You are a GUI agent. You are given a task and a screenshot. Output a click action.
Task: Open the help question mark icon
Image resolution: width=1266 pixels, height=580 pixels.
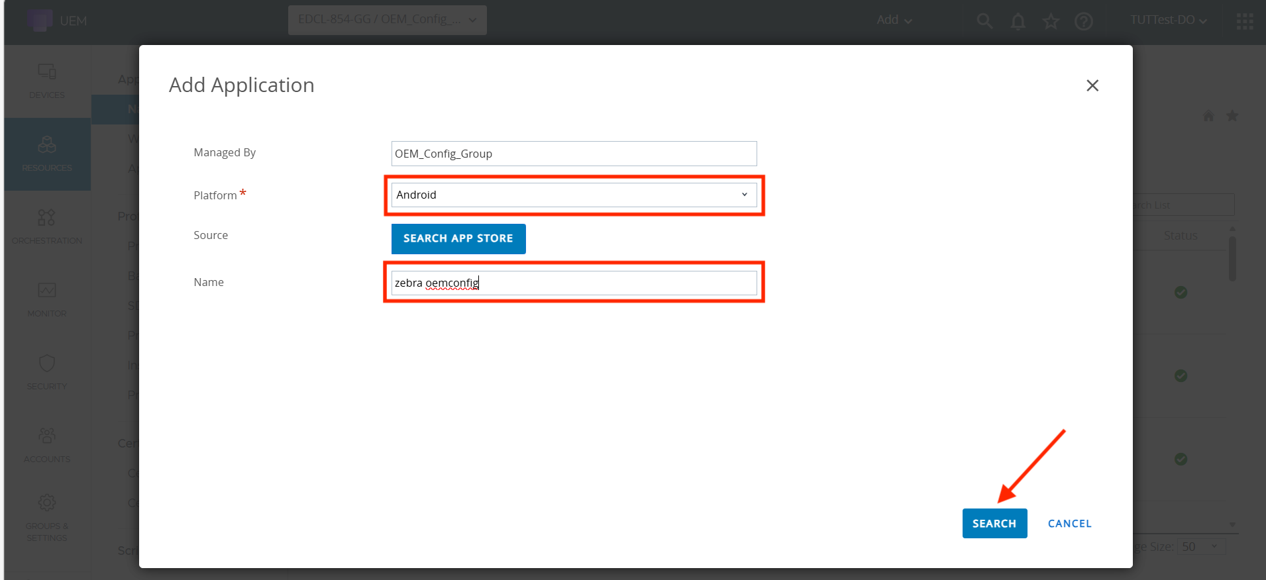pos(1084,21)
